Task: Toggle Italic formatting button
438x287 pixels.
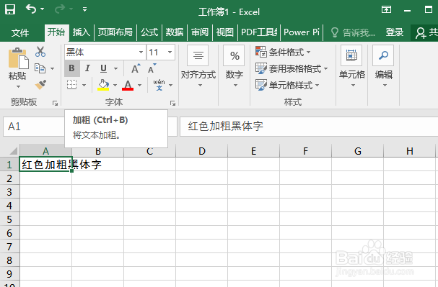Action: click(x=87, y=68)
